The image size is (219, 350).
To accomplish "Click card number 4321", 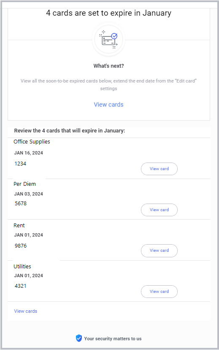I will click(x=21, y=286).
